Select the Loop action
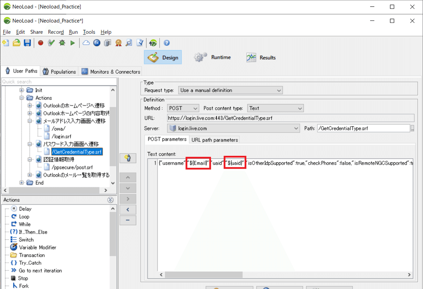The height and width of the screenshot is (289, 423). click(24, 216)
